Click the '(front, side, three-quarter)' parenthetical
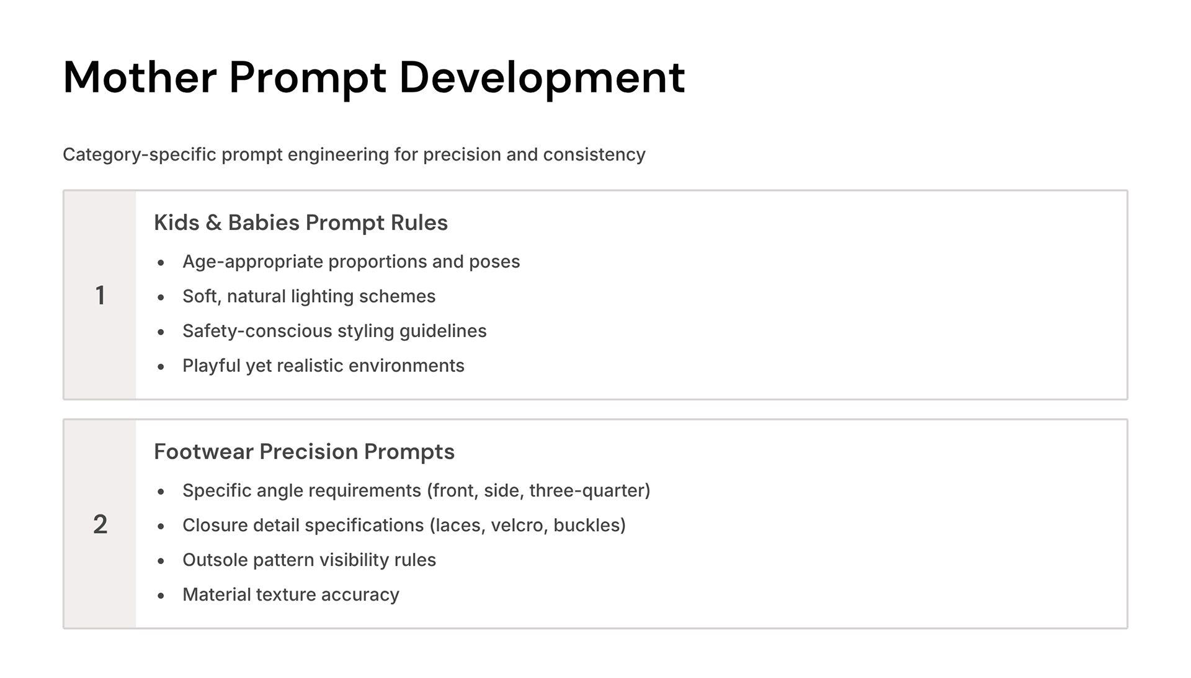Screen dimensions: 1191x678 click(538, 490)
